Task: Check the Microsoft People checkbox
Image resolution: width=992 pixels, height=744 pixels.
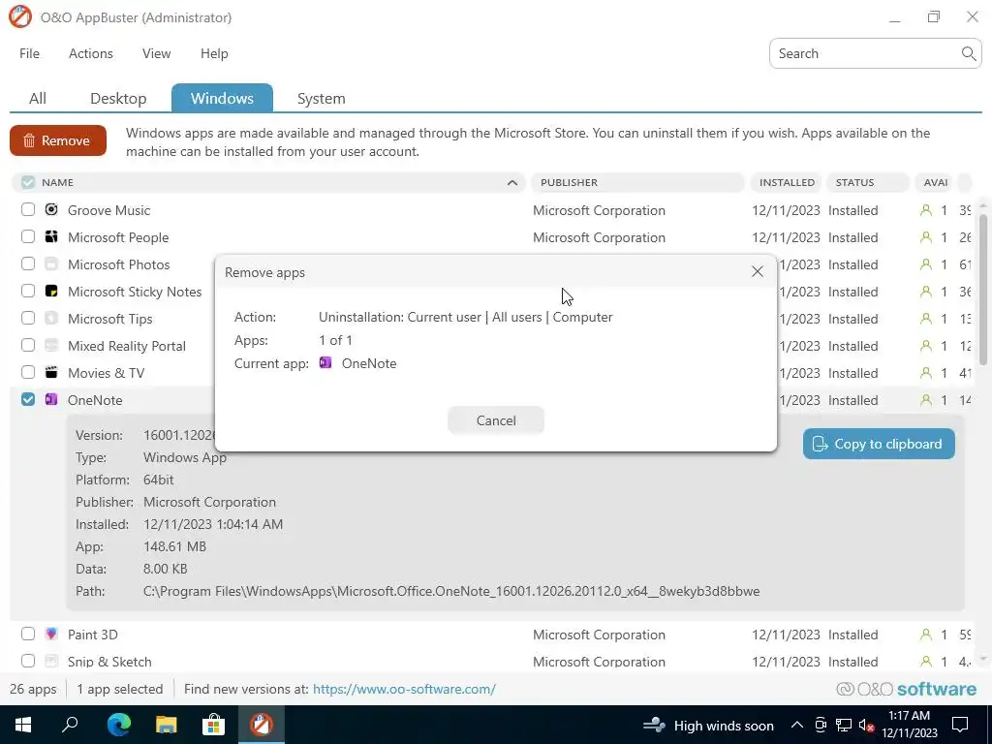Action: tap(28, 236)
